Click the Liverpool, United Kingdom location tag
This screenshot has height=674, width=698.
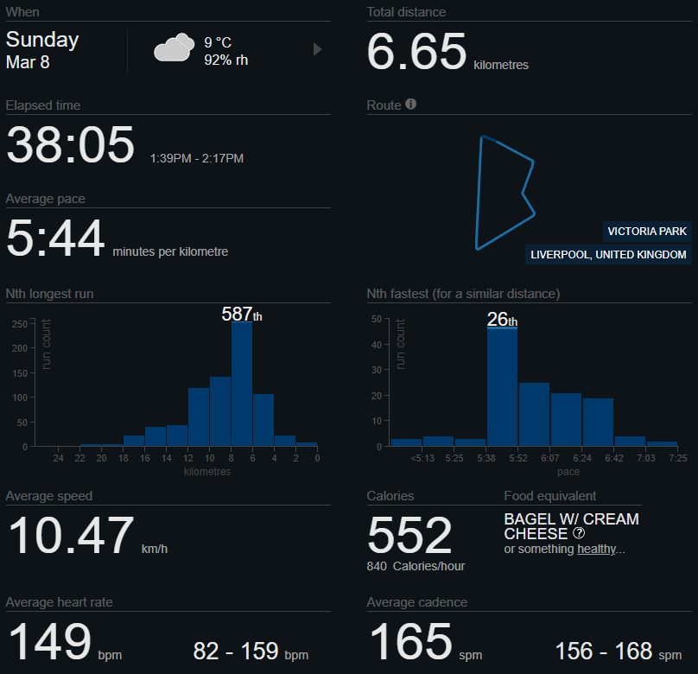click(608, 255)
